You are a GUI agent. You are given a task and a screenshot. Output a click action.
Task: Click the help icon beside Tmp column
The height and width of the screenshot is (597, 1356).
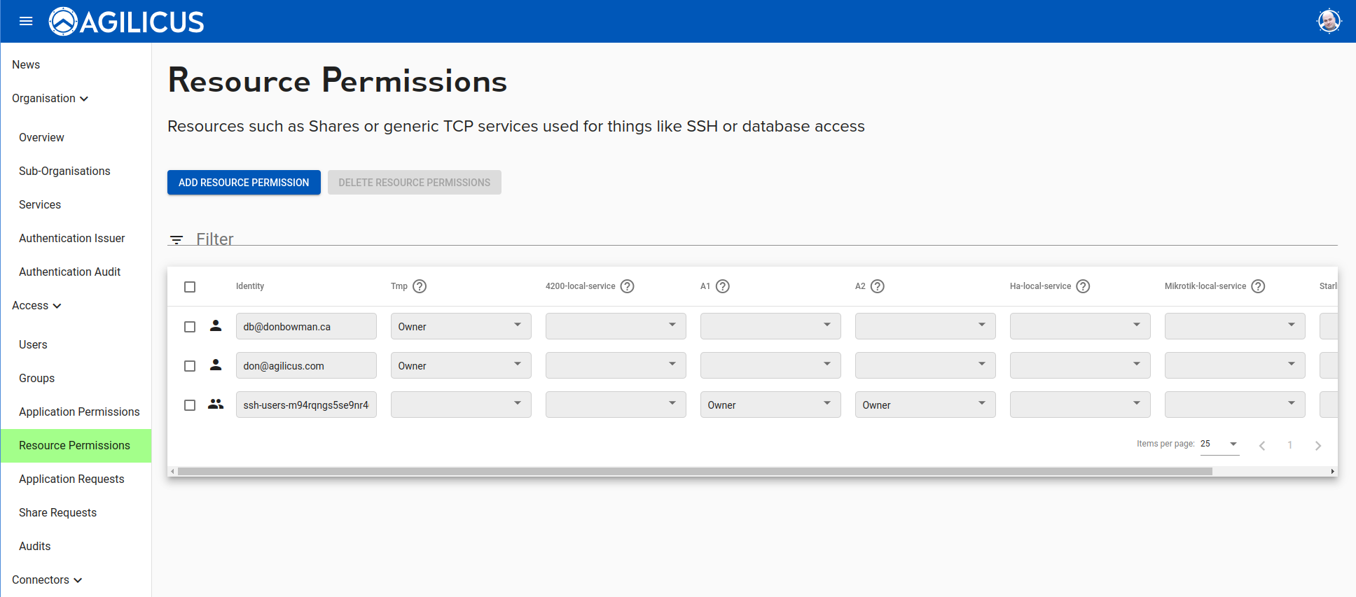click(x=420, y=286)
